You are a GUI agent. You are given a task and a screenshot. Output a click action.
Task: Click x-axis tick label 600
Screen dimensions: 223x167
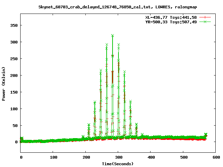point(216,157)
